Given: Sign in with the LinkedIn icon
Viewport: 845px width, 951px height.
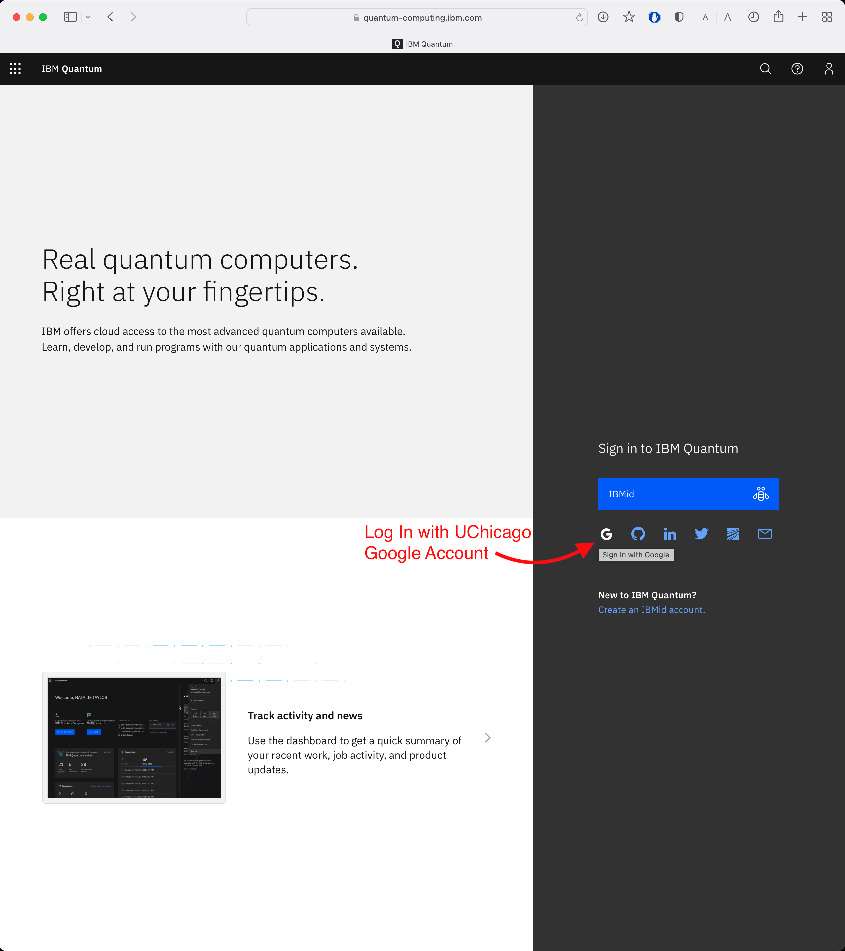Looking at the screenshot, I should [670, 534].
